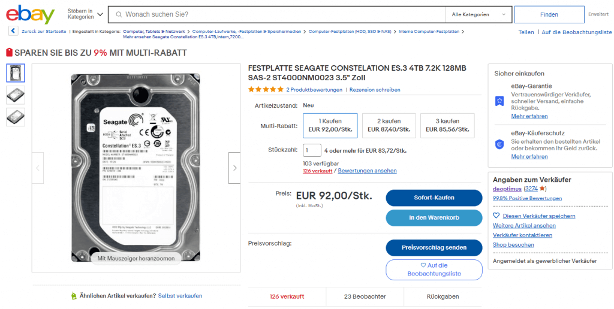This screenshot has height=309, width=614.
Task: Click the five-star product rating
Action: (x=266, y=90)
